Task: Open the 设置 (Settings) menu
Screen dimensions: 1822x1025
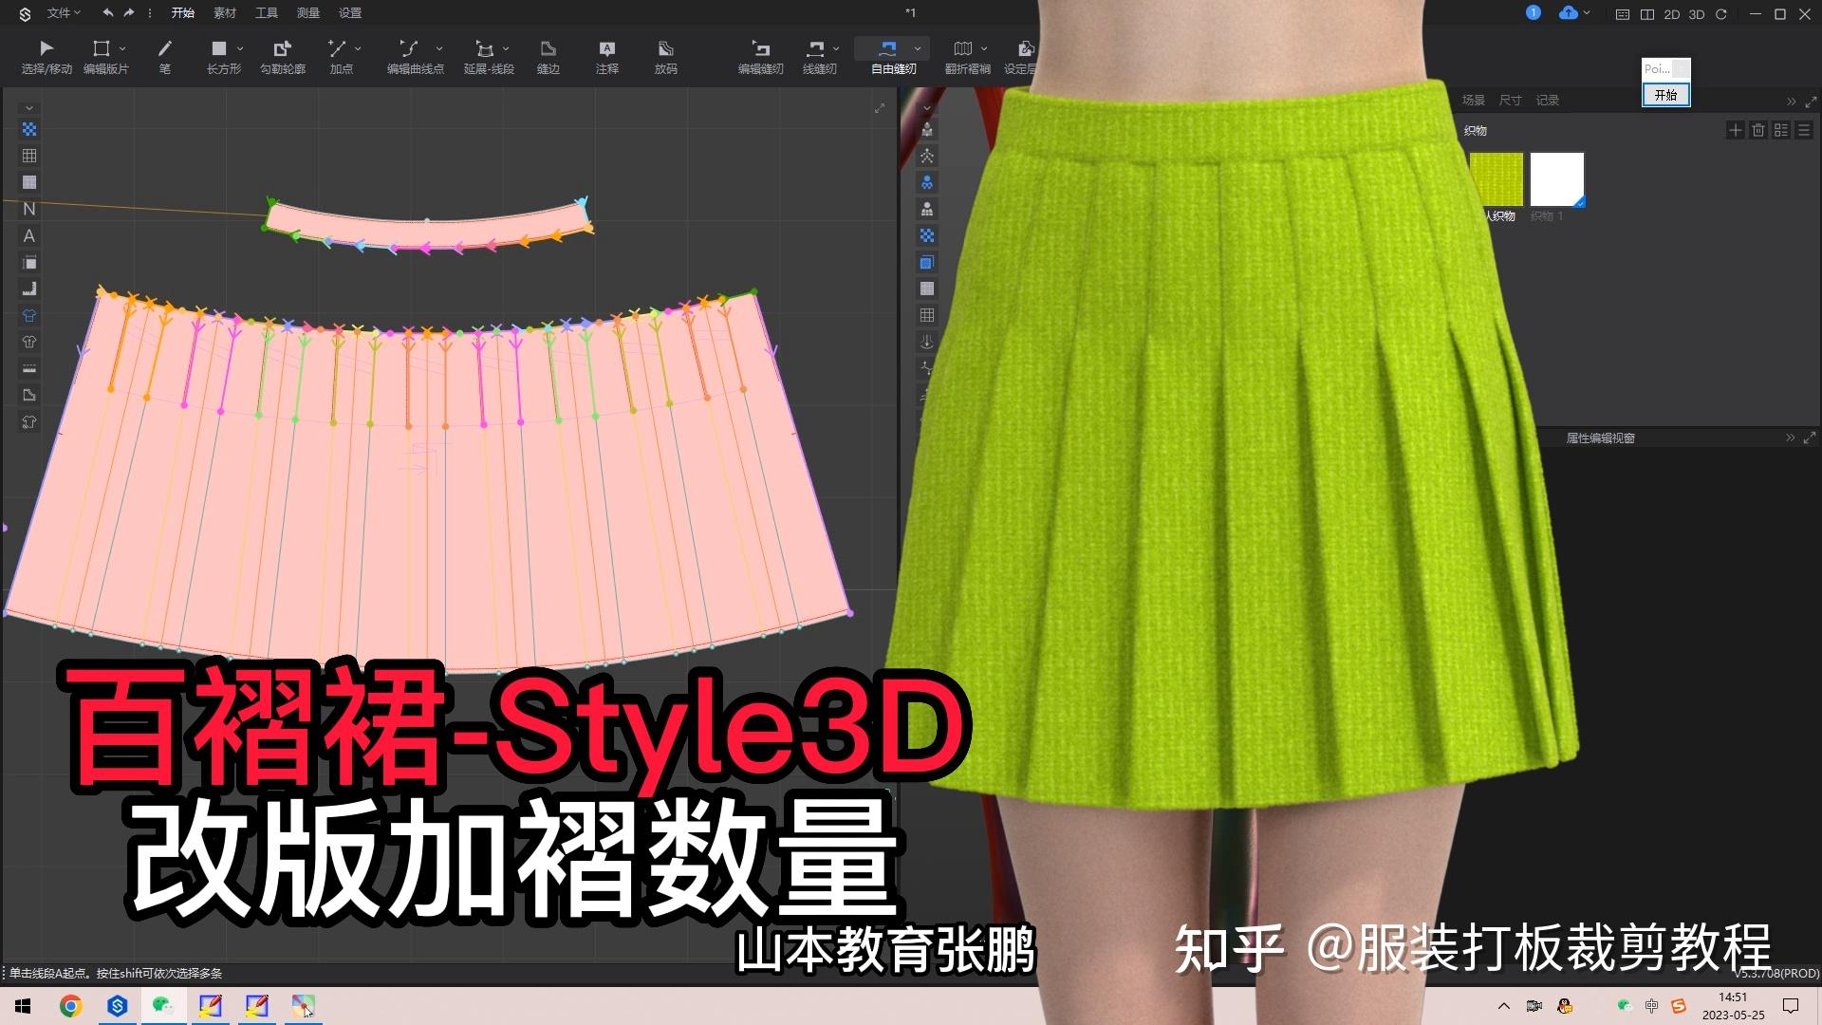Action: pos(348,12)
